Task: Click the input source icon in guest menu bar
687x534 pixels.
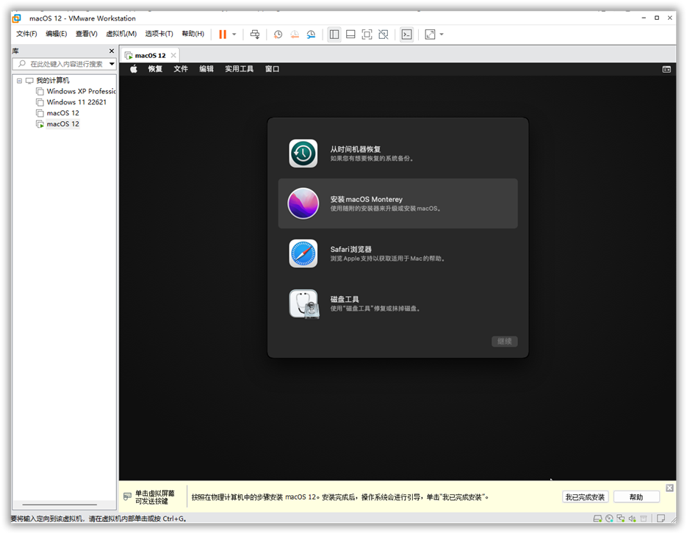Action: 666,69
